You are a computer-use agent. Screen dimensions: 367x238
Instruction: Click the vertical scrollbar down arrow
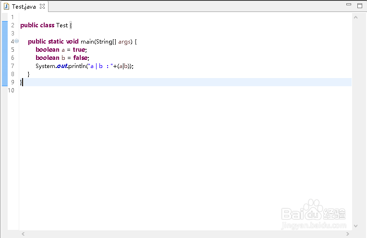point(356,226)
